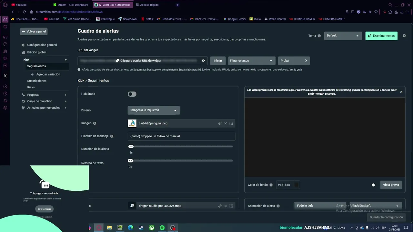Click the help question mark icon

404,36
